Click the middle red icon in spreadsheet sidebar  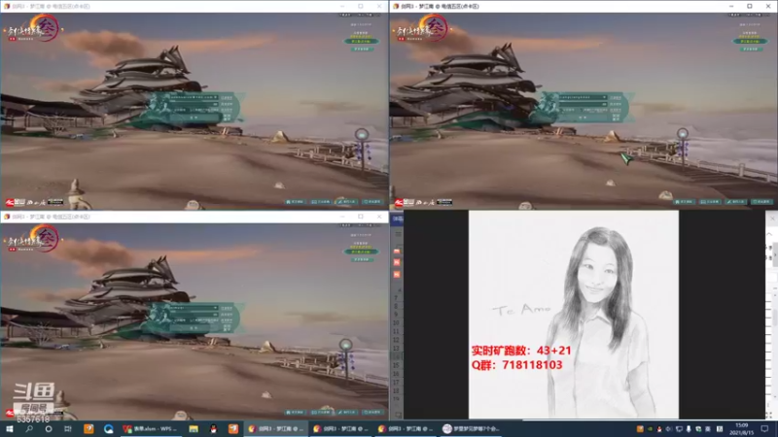397,262
